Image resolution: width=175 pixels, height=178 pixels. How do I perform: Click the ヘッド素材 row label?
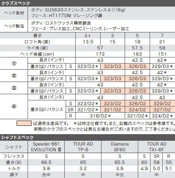14,13
